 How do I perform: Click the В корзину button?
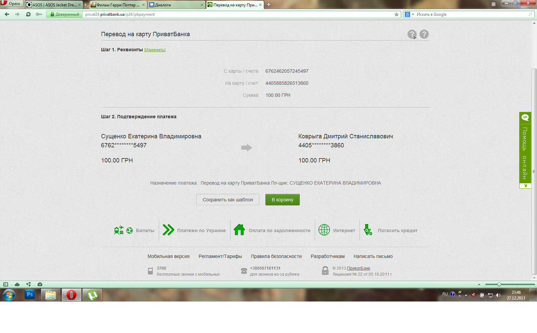click(283, 200)
